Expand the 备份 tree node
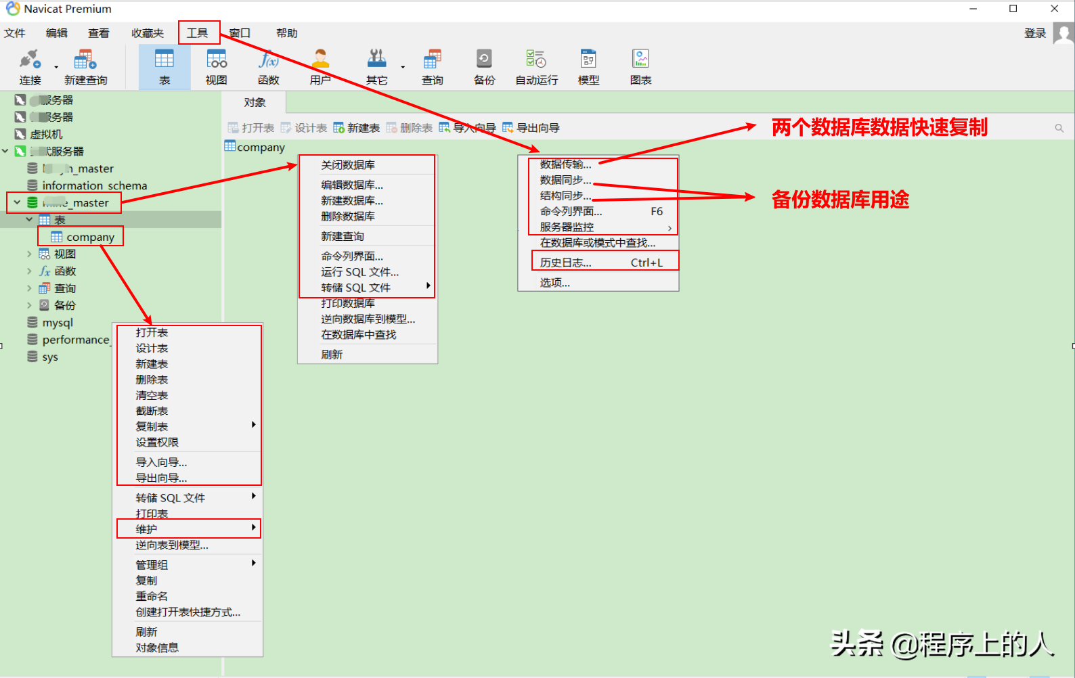The height and width of the screenshot is (678, 1075). (x=29, y=305)
